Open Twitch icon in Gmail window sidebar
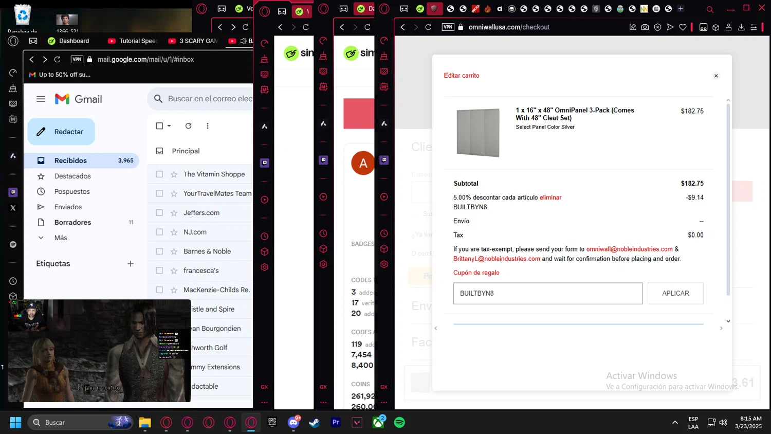771x434 pixels. click(13, 192)
